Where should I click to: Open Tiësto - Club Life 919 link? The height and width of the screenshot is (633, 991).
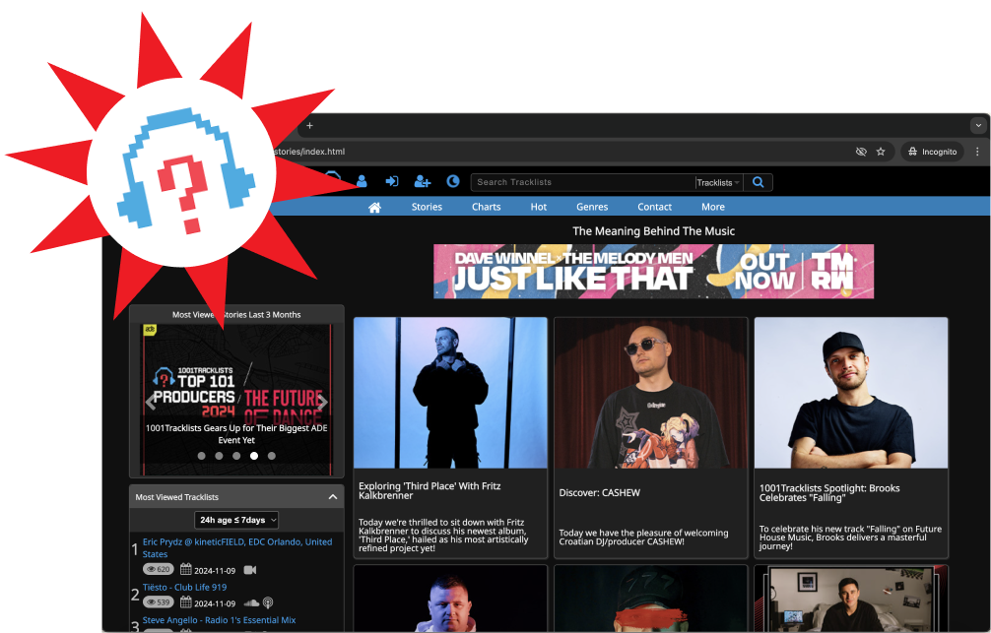pyautogui.click(x=184, y=587)
